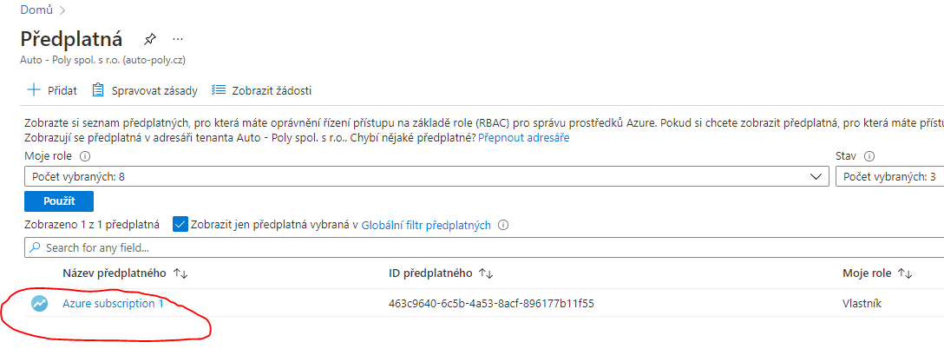Click the Přidat plus icon
Image resolution: width=944 pixels, height=362 pixels.
34,90
